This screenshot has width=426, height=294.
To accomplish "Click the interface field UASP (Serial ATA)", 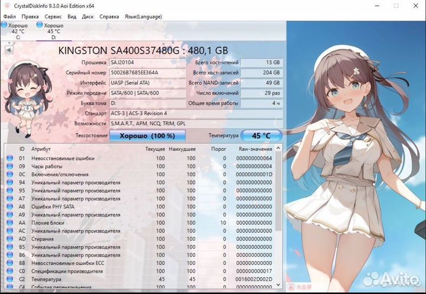I will click(147, 83).
